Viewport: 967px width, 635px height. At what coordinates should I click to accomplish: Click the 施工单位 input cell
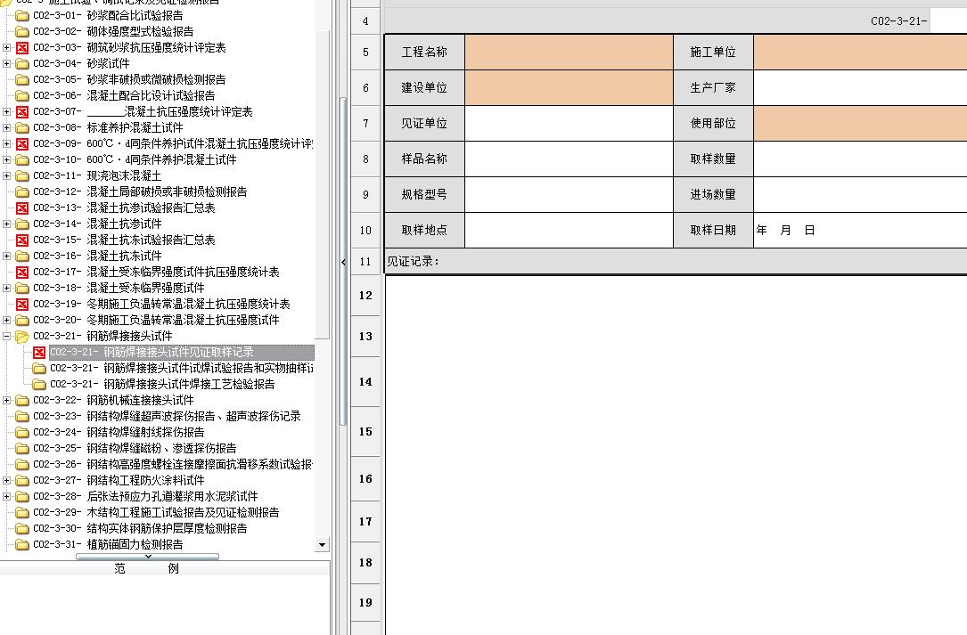(x=860, y=52)
